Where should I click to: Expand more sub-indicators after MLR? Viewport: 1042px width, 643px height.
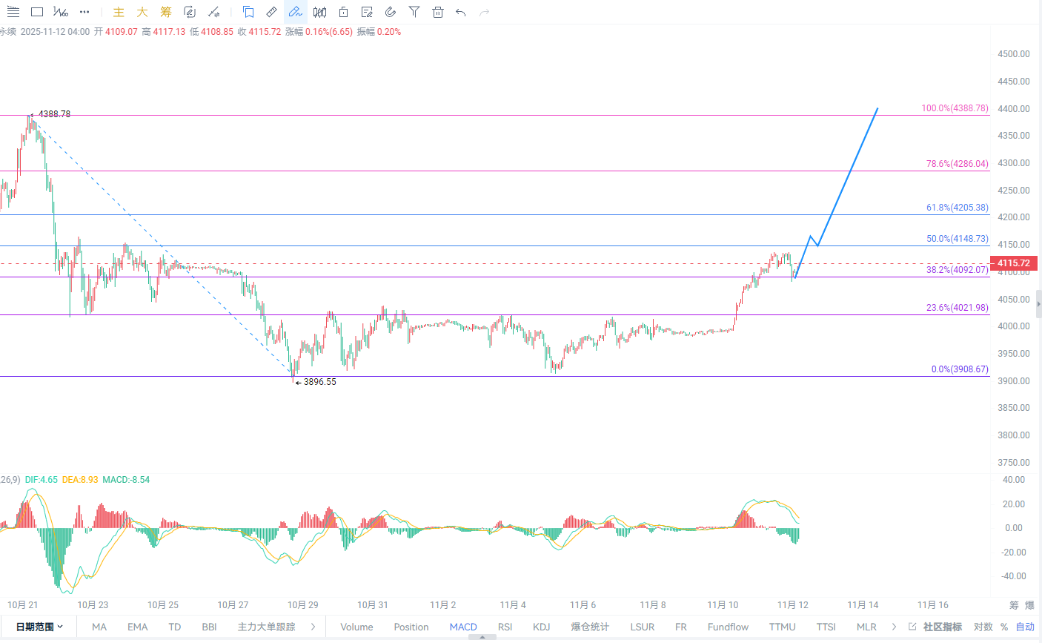pos(894,627)
